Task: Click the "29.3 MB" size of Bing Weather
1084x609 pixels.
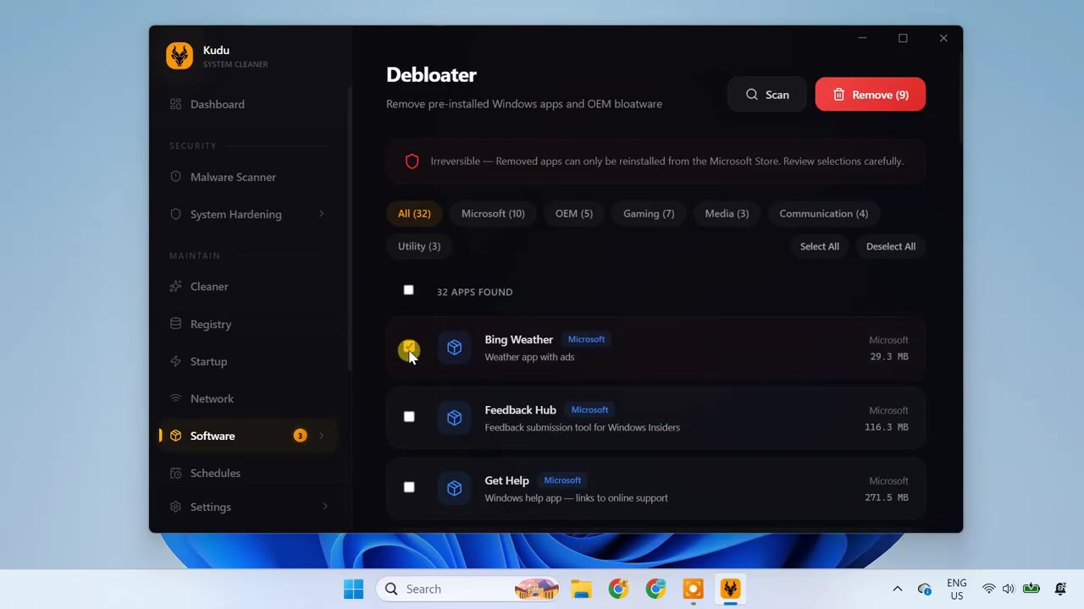Action: point(888,357)
